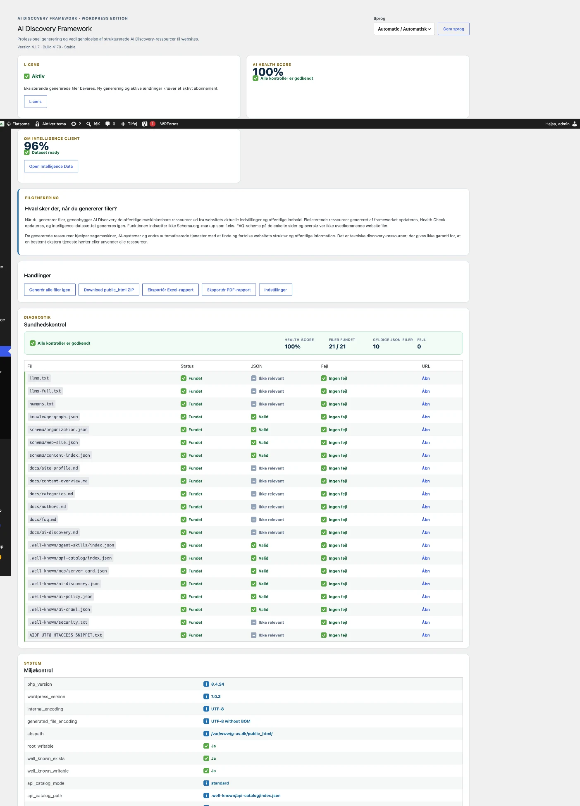Open the updates icon showing 2
580x806 pixels.
pyautogui.click(x=76, y=124)
